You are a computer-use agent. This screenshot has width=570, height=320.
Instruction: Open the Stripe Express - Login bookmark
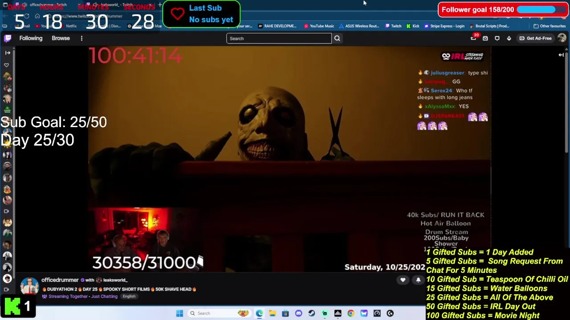pyautogui.click(x=444, y=26)
